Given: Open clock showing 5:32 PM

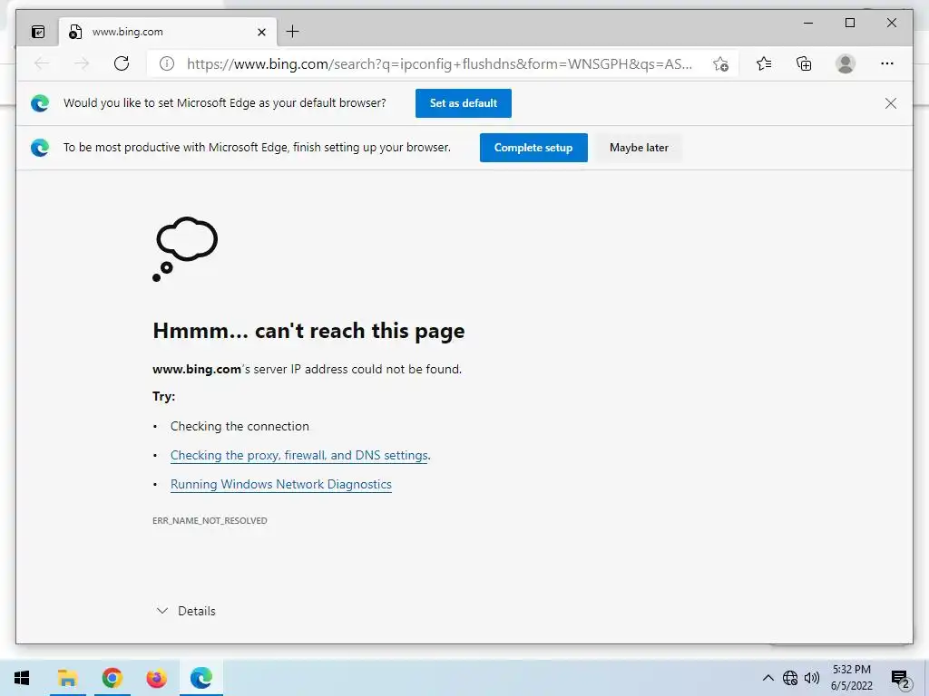Looking at the screenshot, I should [x=851, y=678].
